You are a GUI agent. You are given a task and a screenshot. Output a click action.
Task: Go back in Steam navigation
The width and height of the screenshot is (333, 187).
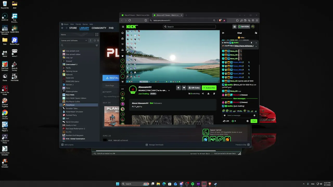[x=62, y=28]
